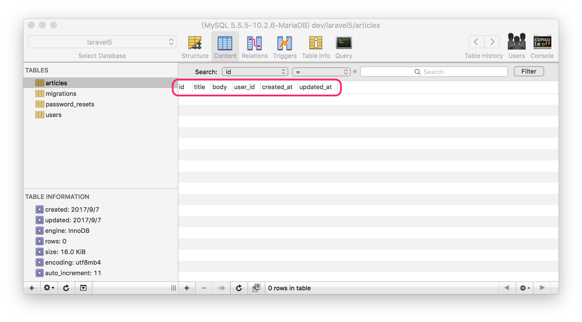
Task: Open the Table Info view
Action: pyautogui.click(x=316, y=47)
